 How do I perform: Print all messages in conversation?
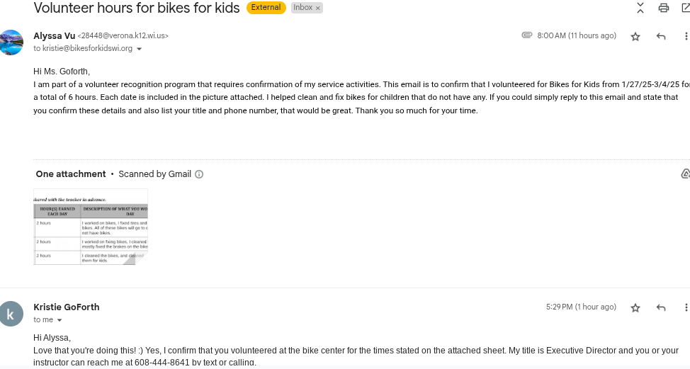[x=663, y=8]
